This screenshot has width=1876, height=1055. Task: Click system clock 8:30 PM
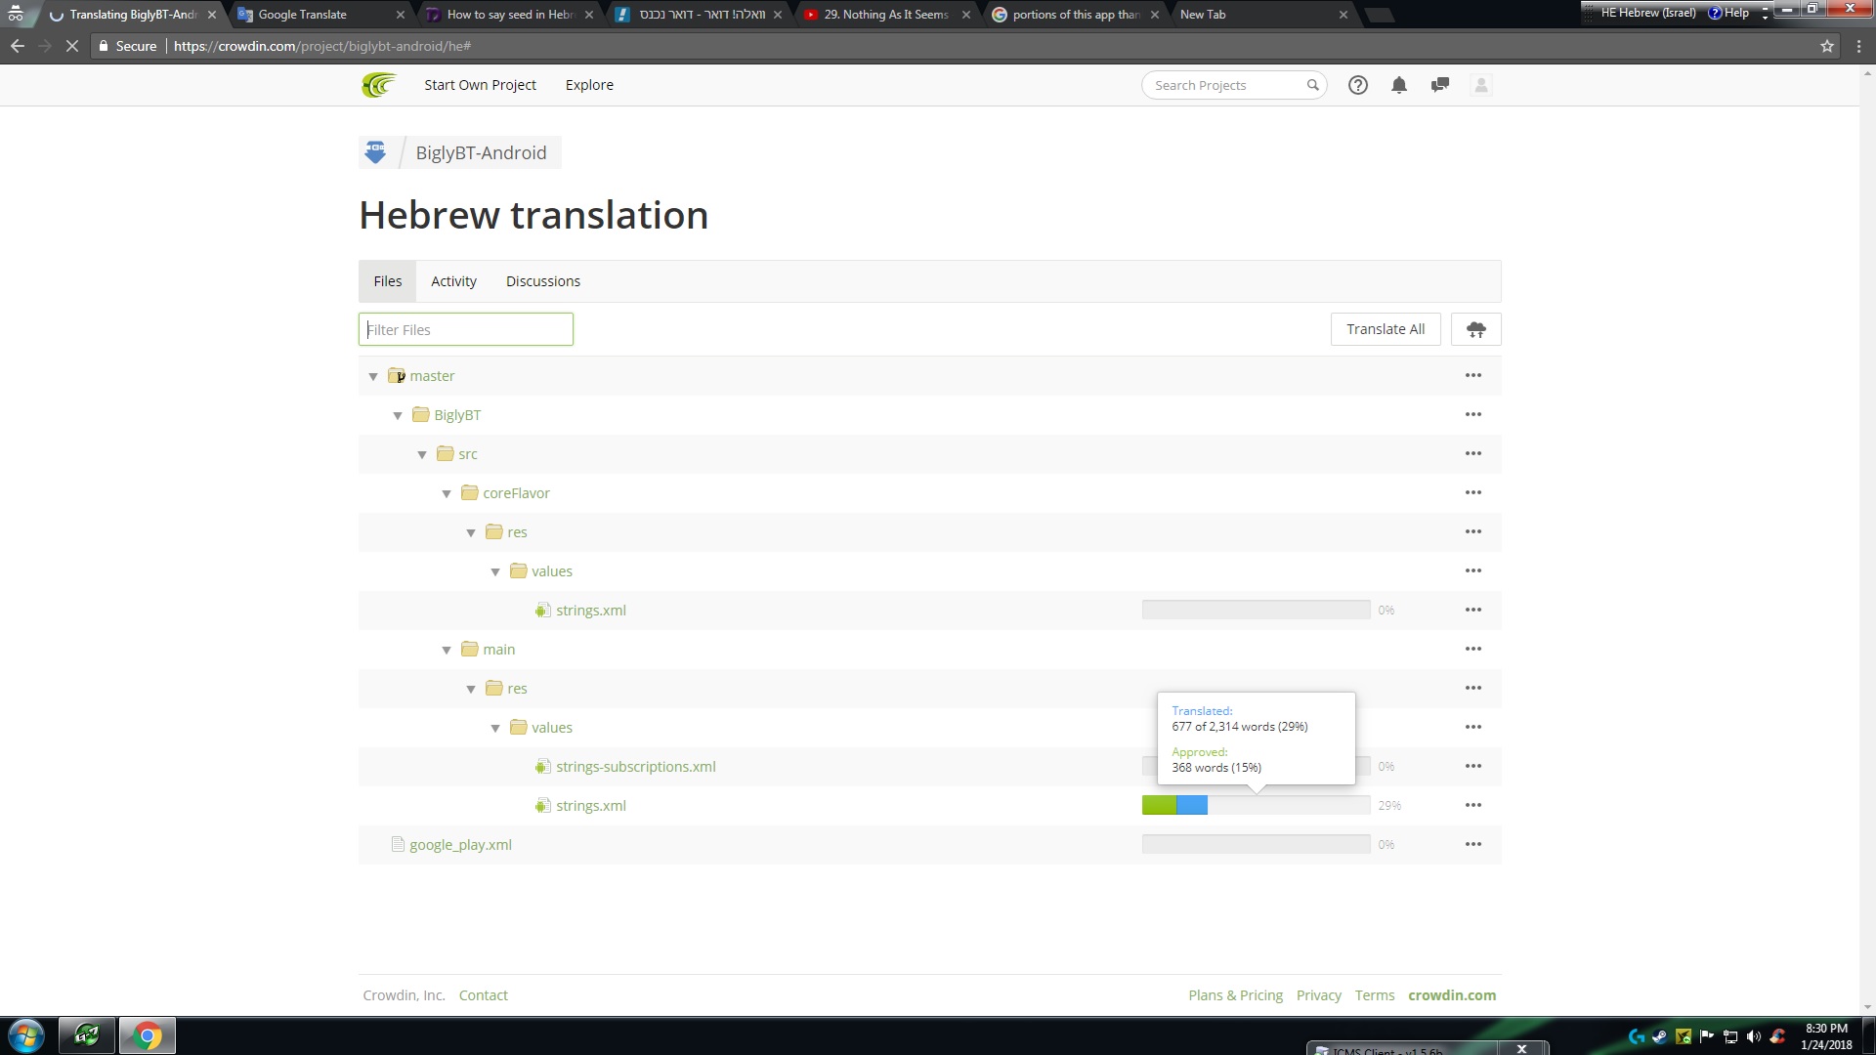tap(1826, 1029)
